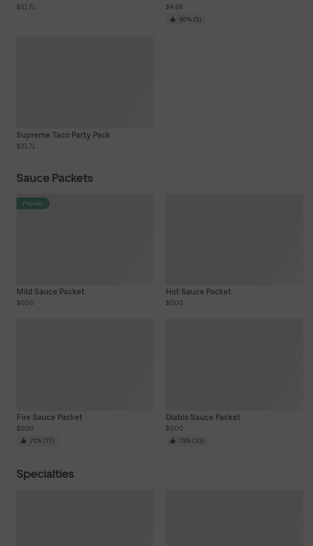
Task: Click the Sauce Packets section heading
Action: 54,178
